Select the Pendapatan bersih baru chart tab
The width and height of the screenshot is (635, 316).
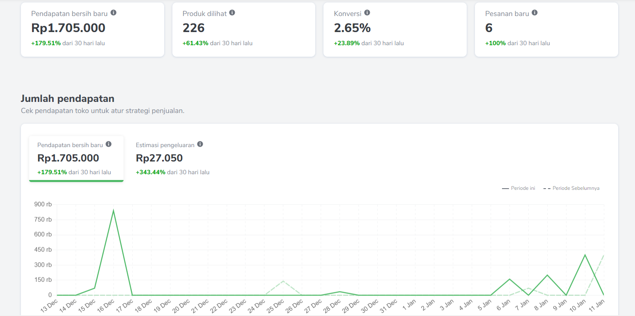click(76, 159)
